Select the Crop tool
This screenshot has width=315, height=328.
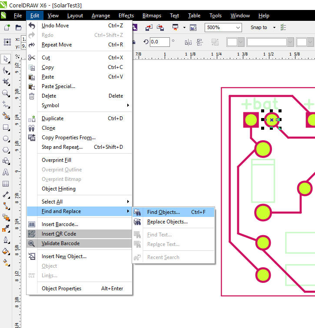tap(6, 82)
